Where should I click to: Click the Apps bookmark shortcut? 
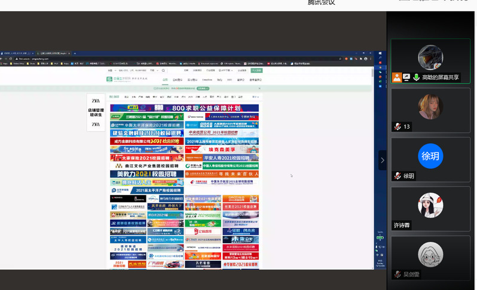tap(5, 63)
